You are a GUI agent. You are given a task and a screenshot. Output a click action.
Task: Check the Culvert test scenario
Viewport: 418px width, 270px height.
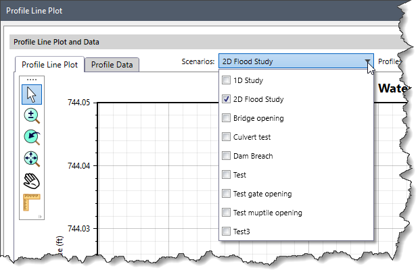click(227, 137)
